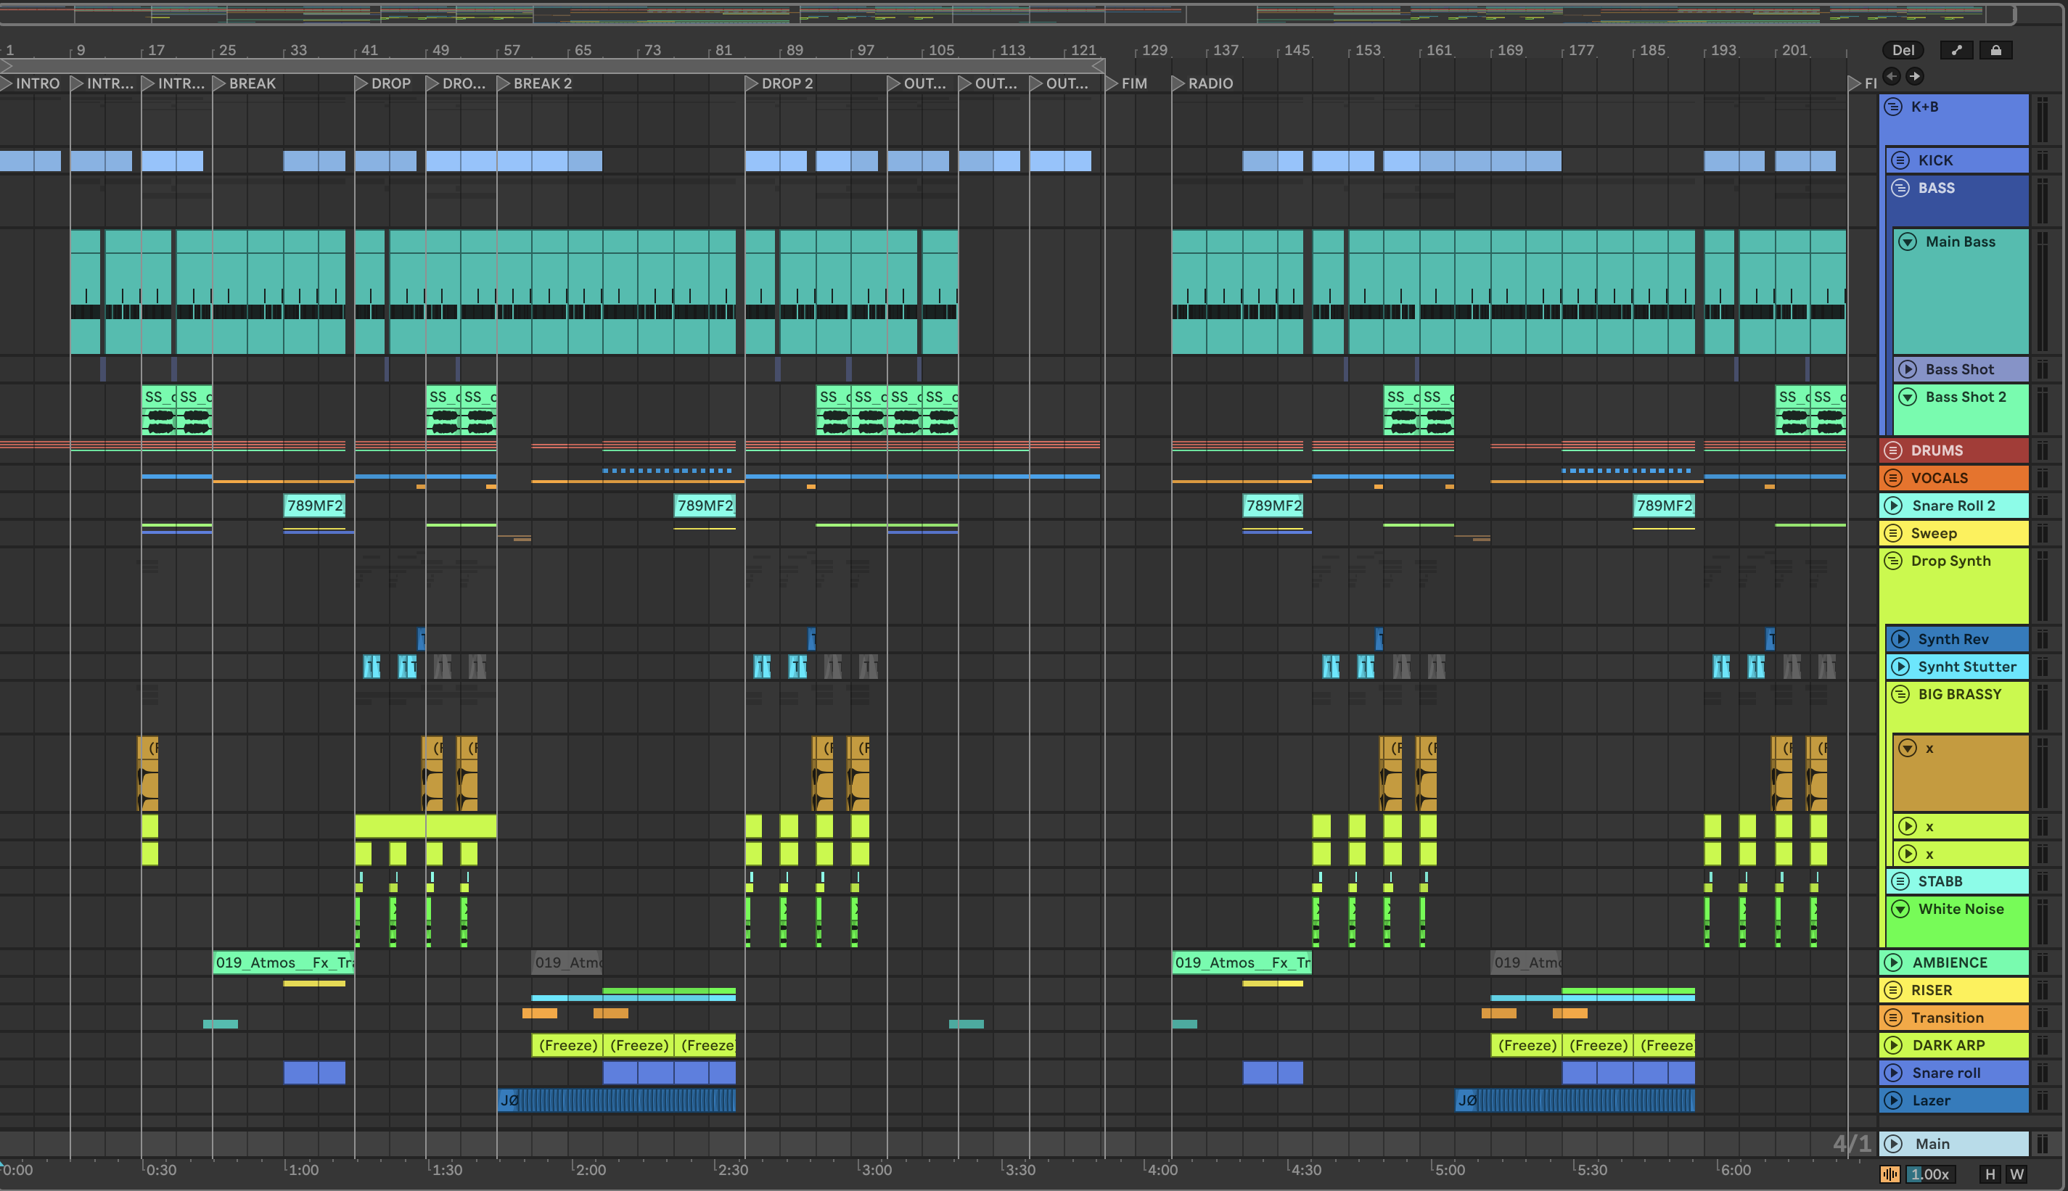Unfold the Main track

pyautogui.click(x=1893, y=1144)
